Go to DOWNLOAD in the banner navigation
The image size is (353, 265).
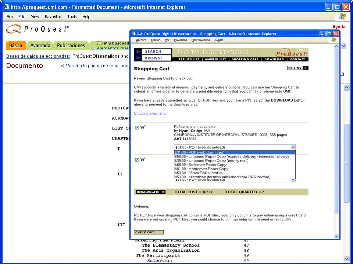click(274, 59)
